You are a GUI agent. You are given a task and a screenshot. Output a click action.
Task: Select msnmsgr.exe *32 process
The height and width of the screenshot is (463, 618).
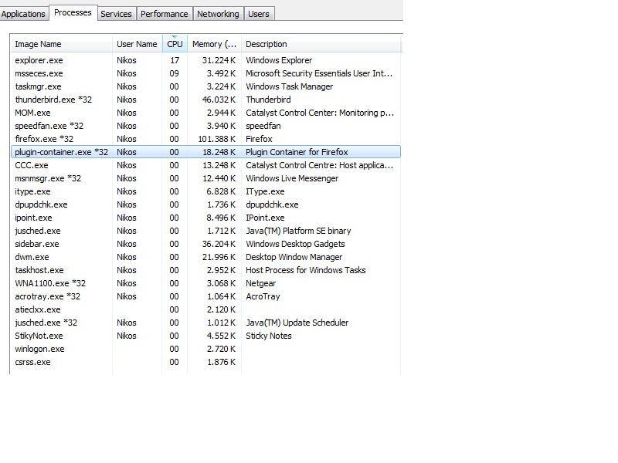click(205, 178)
